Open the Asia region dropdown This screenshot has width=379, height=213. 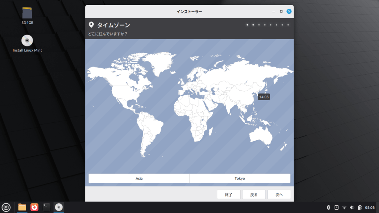[139, 178]
